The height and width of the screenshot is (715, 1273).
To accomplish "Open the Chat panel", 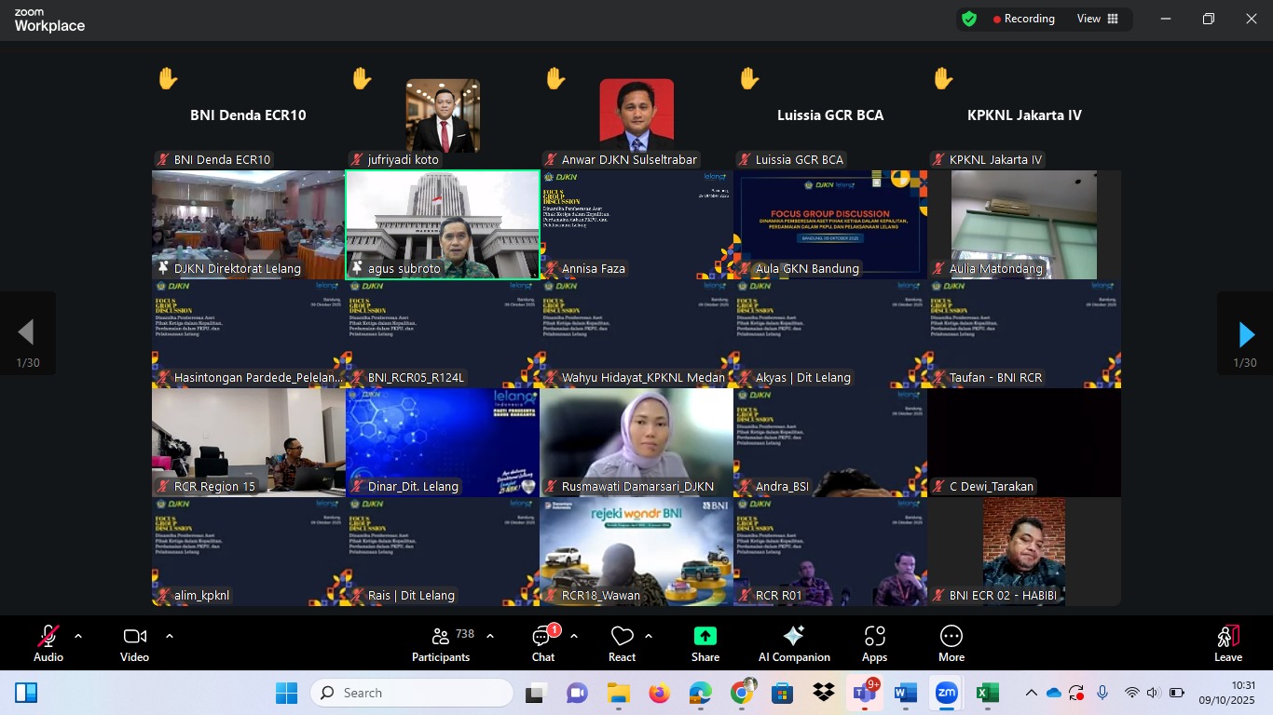I will (542, 643).
